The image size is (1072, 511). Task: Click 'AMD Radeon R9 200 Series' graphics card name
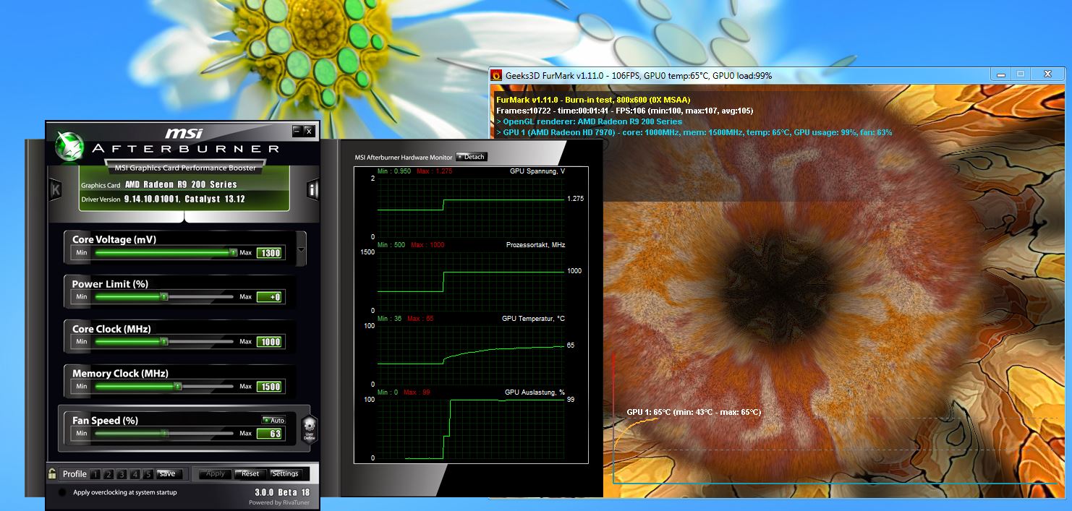coord(181,185)
